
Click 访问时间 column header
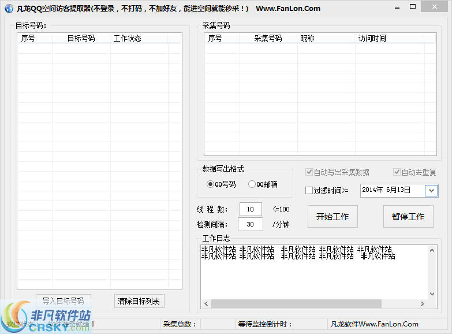coord(390,38)
